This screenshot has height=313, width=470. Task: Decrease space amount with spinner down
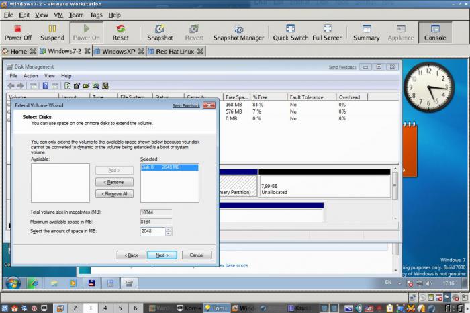pyautogui.click(x=169, y=234)
